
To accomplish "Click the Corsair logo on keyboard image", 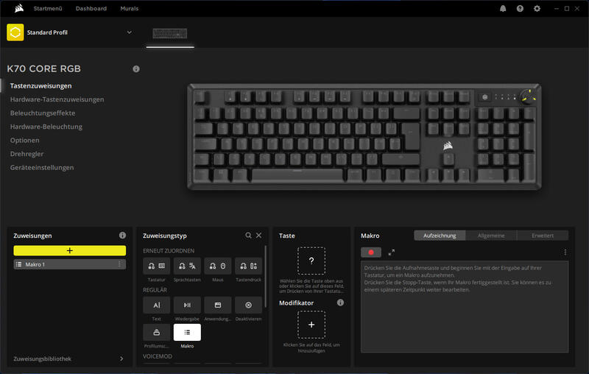I will [448, 145].
